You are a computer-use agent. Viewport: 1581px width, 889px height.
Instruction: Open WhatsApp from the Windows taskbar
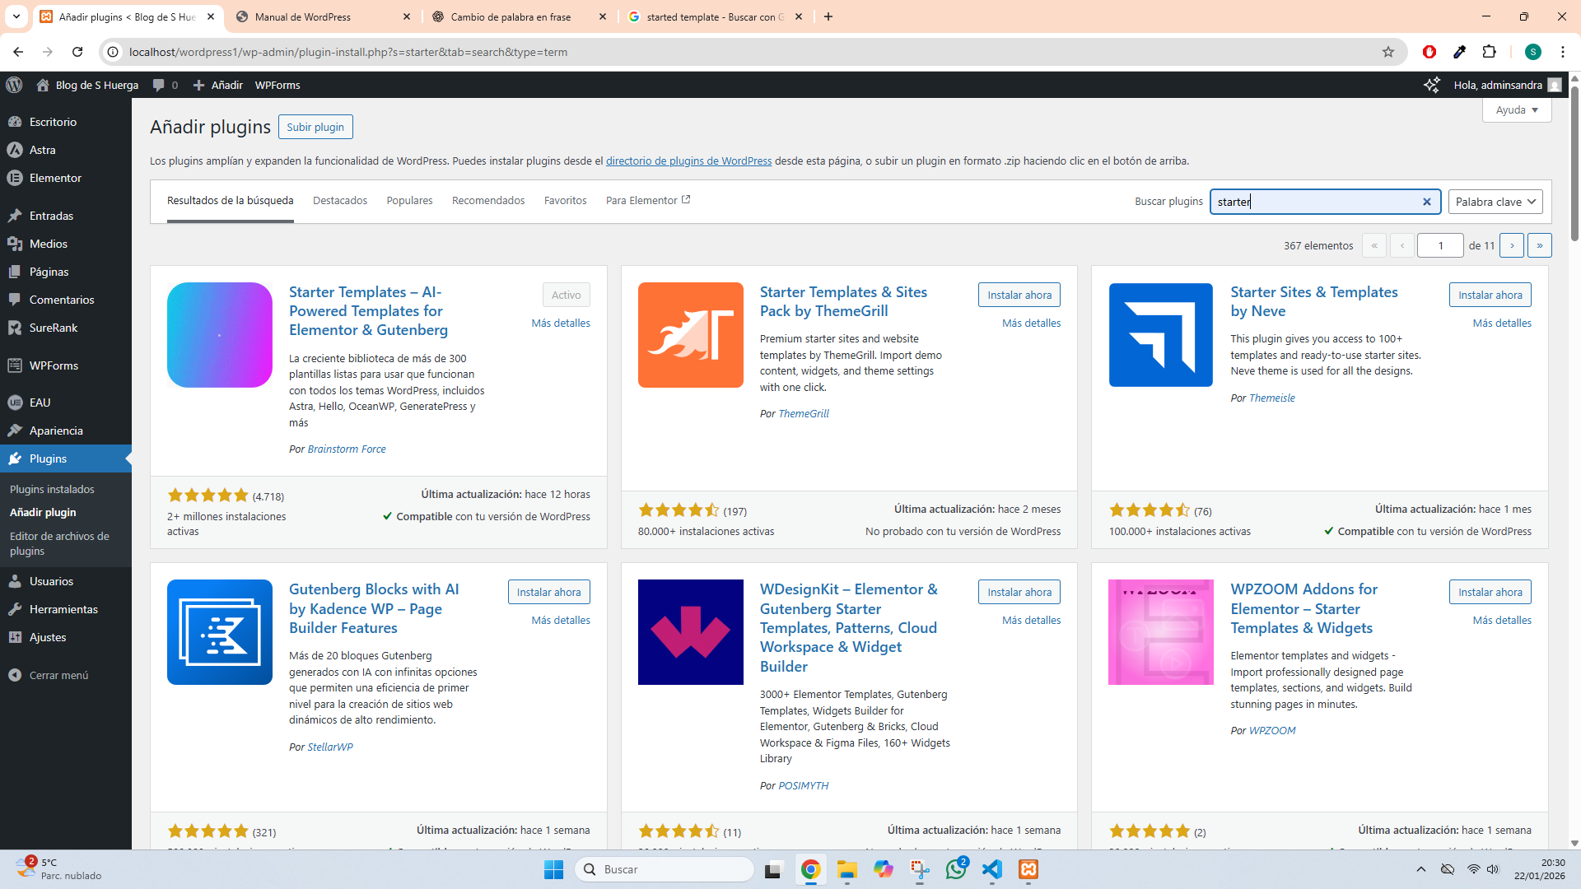click(x=956, y=869)
